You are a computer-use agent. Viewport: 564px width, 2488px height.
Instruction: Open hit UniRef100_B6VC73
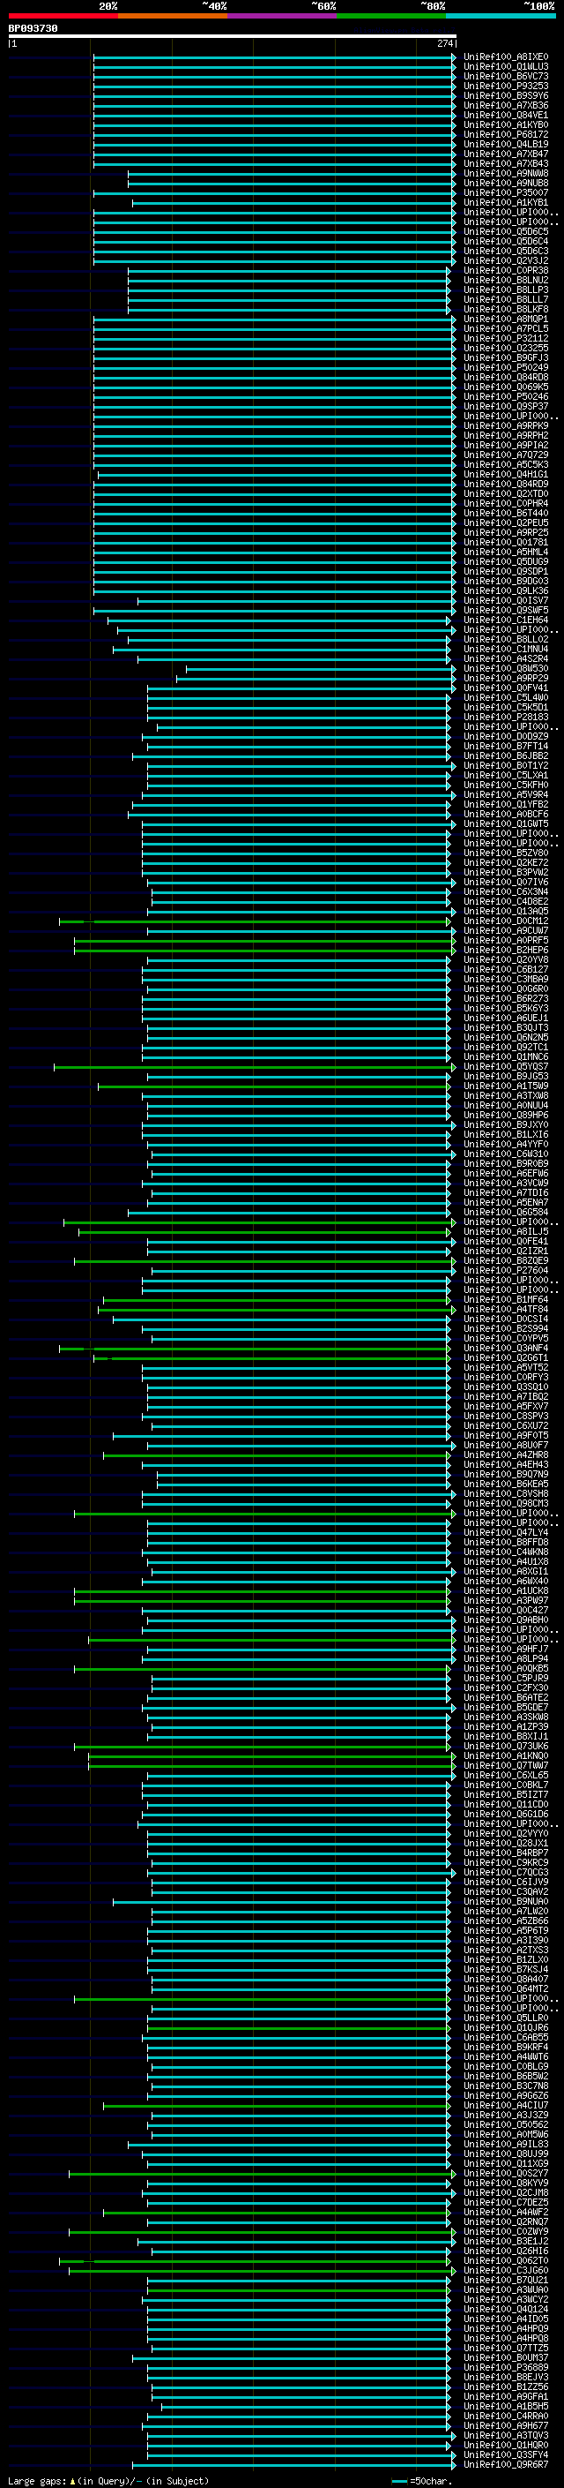click(x=506, y=76)
